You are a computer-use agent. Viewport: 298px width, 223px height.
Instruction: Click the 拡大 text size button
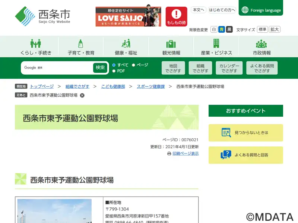[x=275, y=29]
